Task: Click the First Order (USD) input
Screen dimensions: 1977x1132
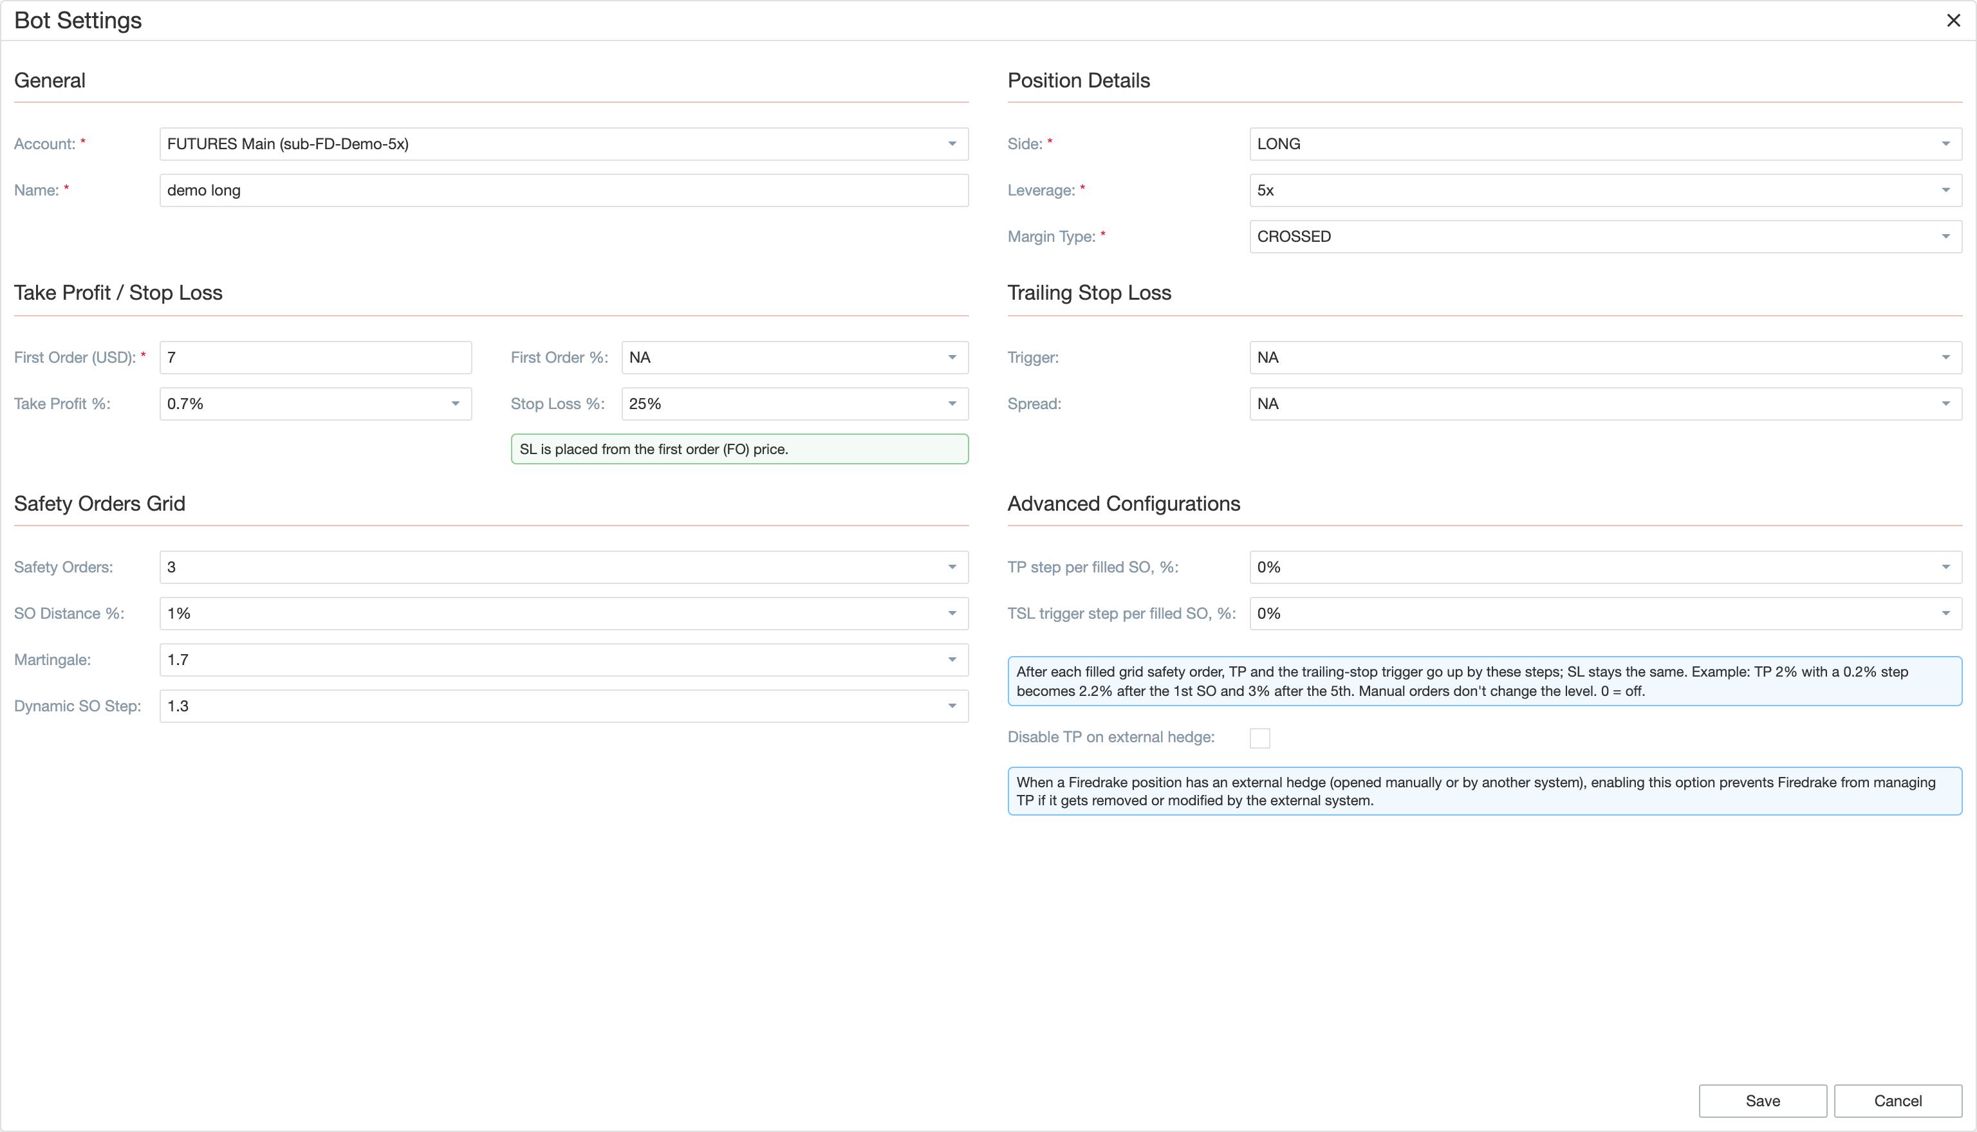Action: click(316, 358)
